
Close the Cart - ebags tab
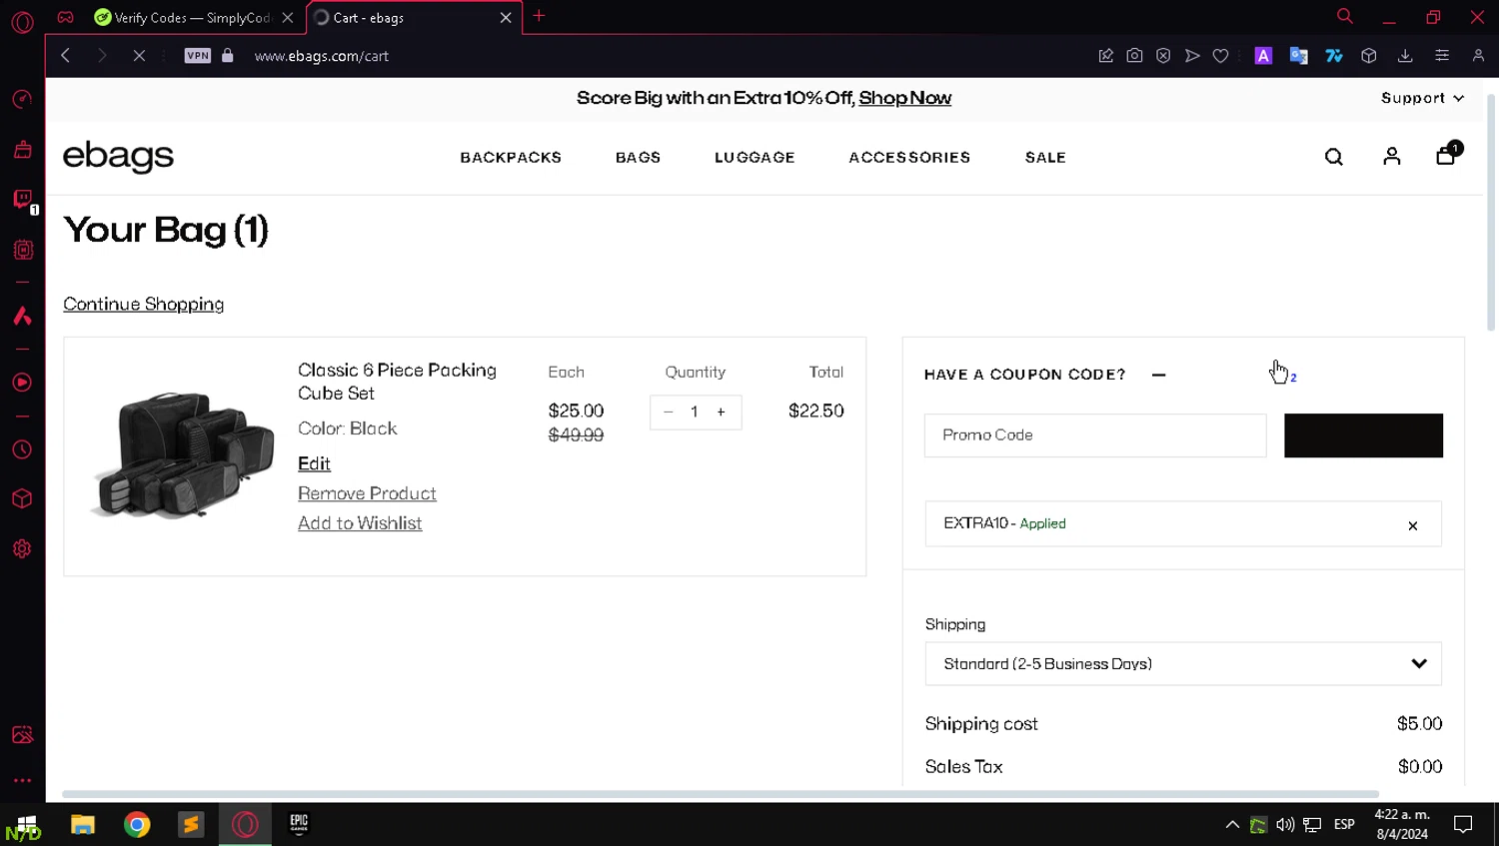point(506,18)
